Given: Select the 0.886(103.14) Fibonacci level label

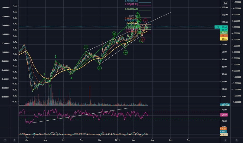Looking at the screenshot, I should pyautogui.click(x=131, y=18).
